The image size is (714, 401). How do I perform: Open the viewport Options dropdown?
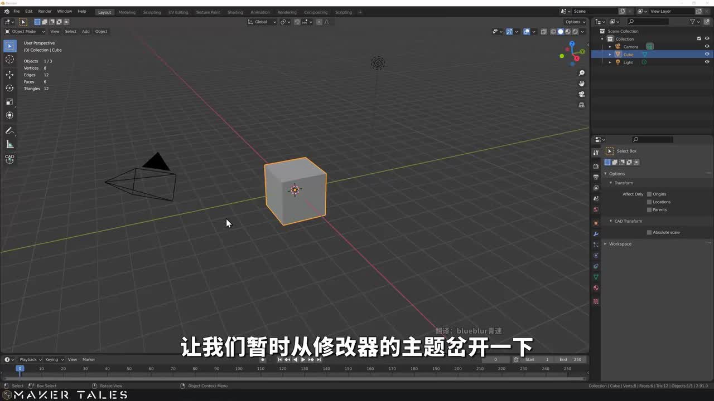pyautogui.click(x=575, y=22)
